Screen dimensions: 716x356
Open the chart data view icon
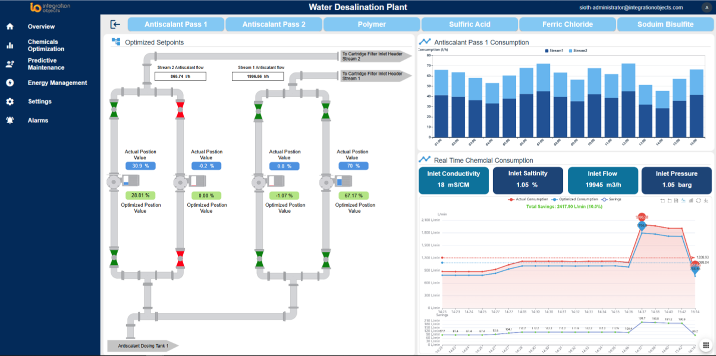click(676, 200)
